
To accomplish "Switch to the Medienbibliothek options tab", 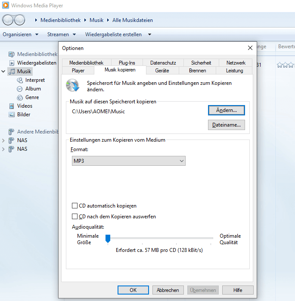I will (x=87, y=63).
